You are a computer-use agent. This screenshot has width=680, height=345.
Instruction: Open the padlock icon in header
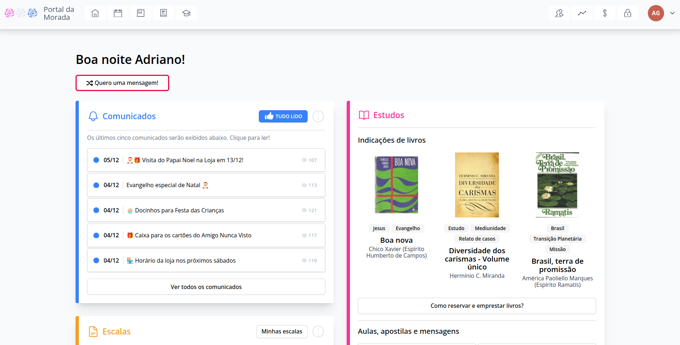click(628, 13)
